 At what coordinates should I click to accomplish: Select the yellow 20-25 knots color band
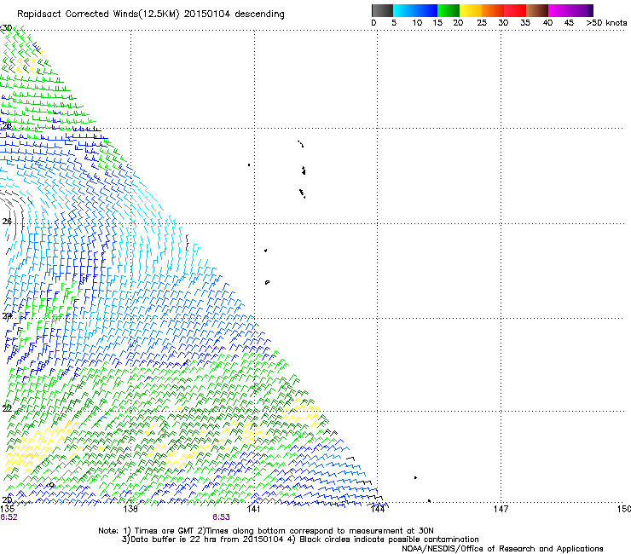click(x=471, y=10)
